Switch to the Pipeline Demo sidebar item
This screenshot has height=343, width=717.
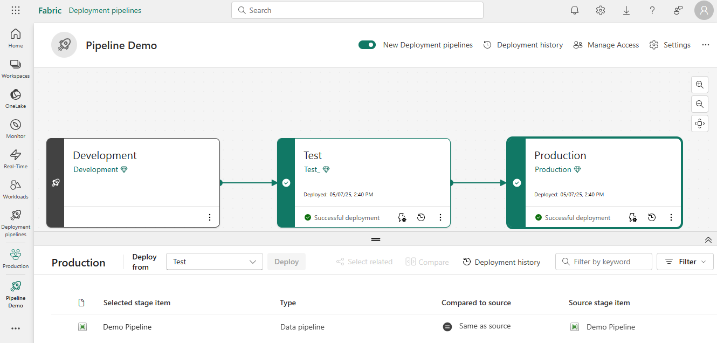click(x=16, y=293)
